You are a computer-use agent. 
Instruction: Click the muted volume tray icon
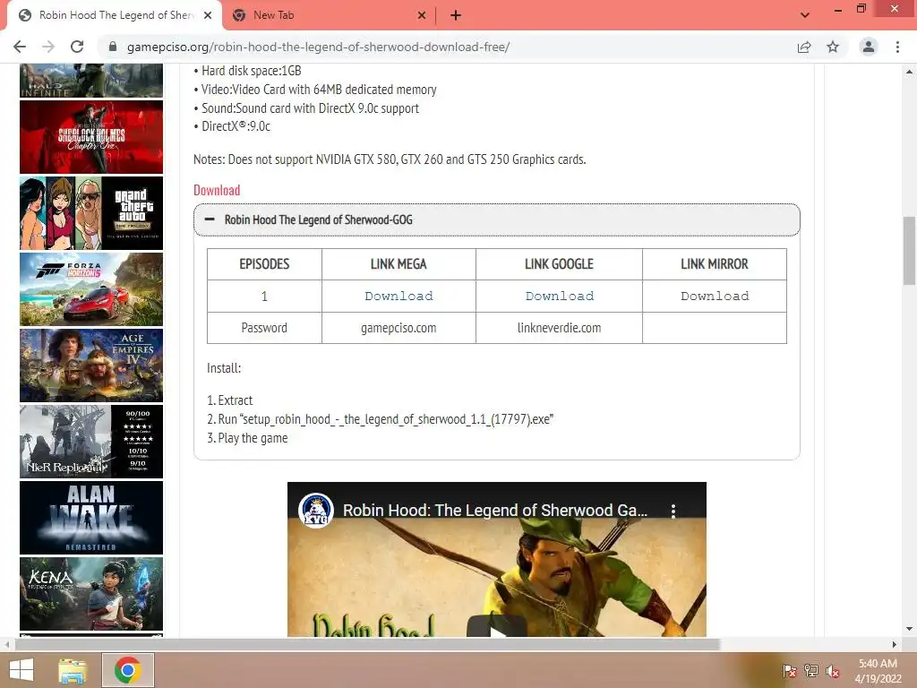point(833,671)
